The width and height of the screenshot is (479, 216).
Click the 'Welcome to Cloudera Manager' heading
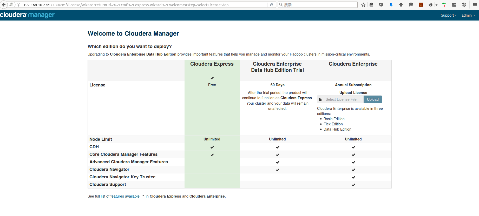pyautogui.click(x=133, y=33)
